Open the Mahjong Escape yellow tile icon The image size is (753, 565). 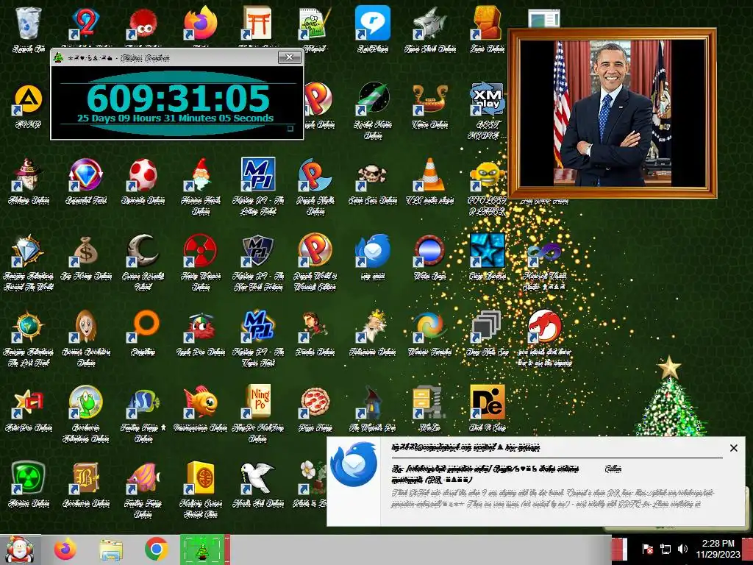pos(200,478)
